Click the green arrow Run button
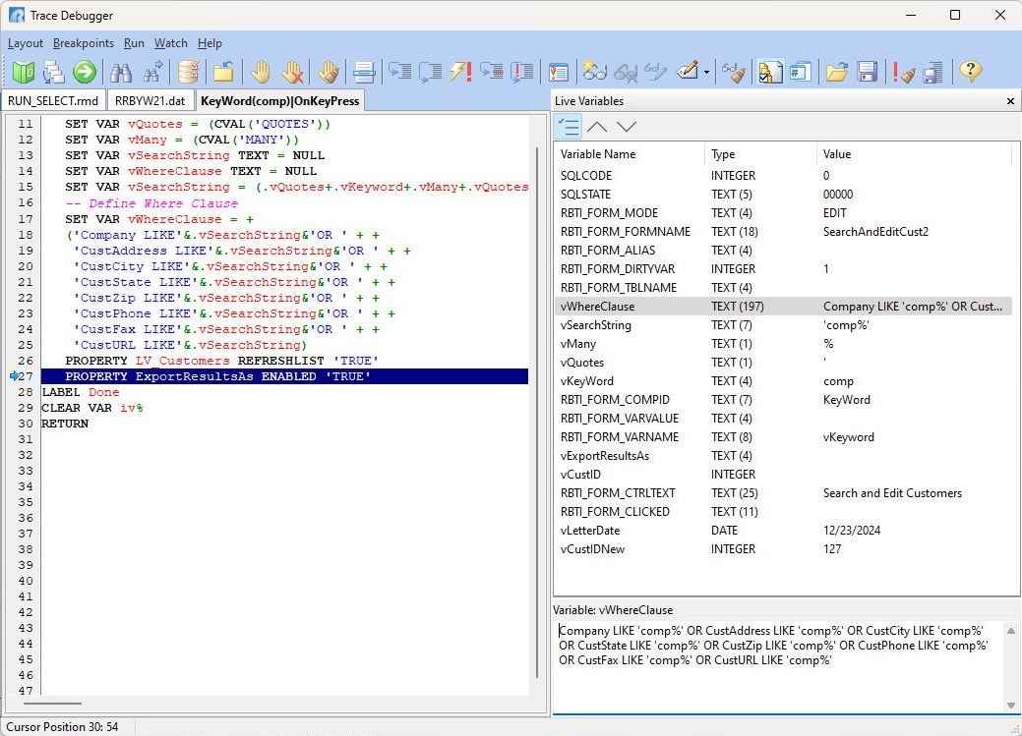1022x736 pixels. click(84, 72)
